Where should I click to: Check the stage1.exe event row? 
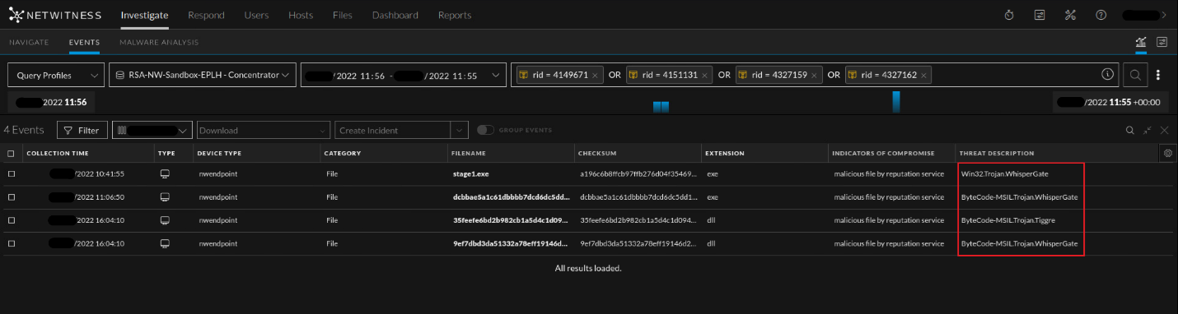(11, 174)
